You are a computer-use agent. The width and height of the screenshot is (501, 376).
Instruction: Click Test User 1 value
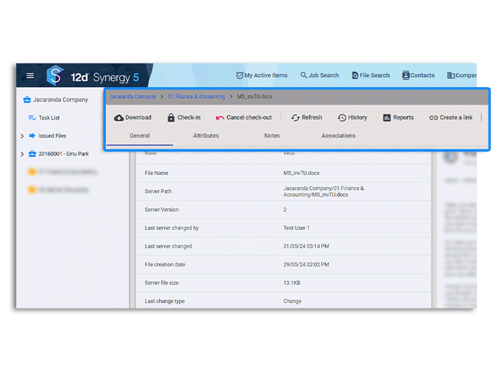pyautogui.click(x=296, y=228)
